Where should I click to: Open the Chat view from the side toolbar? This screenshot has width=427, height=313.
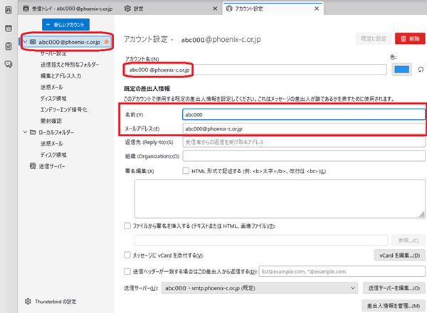[x=9, y=64]
